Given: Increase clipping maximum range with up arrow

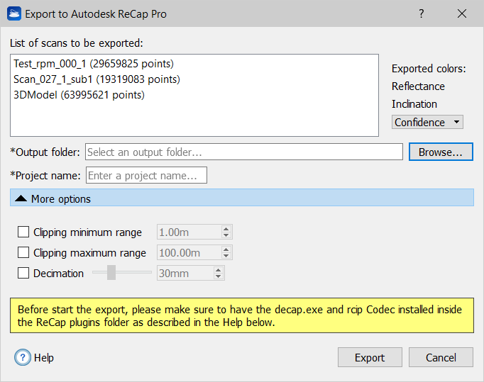Looking at the screenshot, I should click(226, 249).
